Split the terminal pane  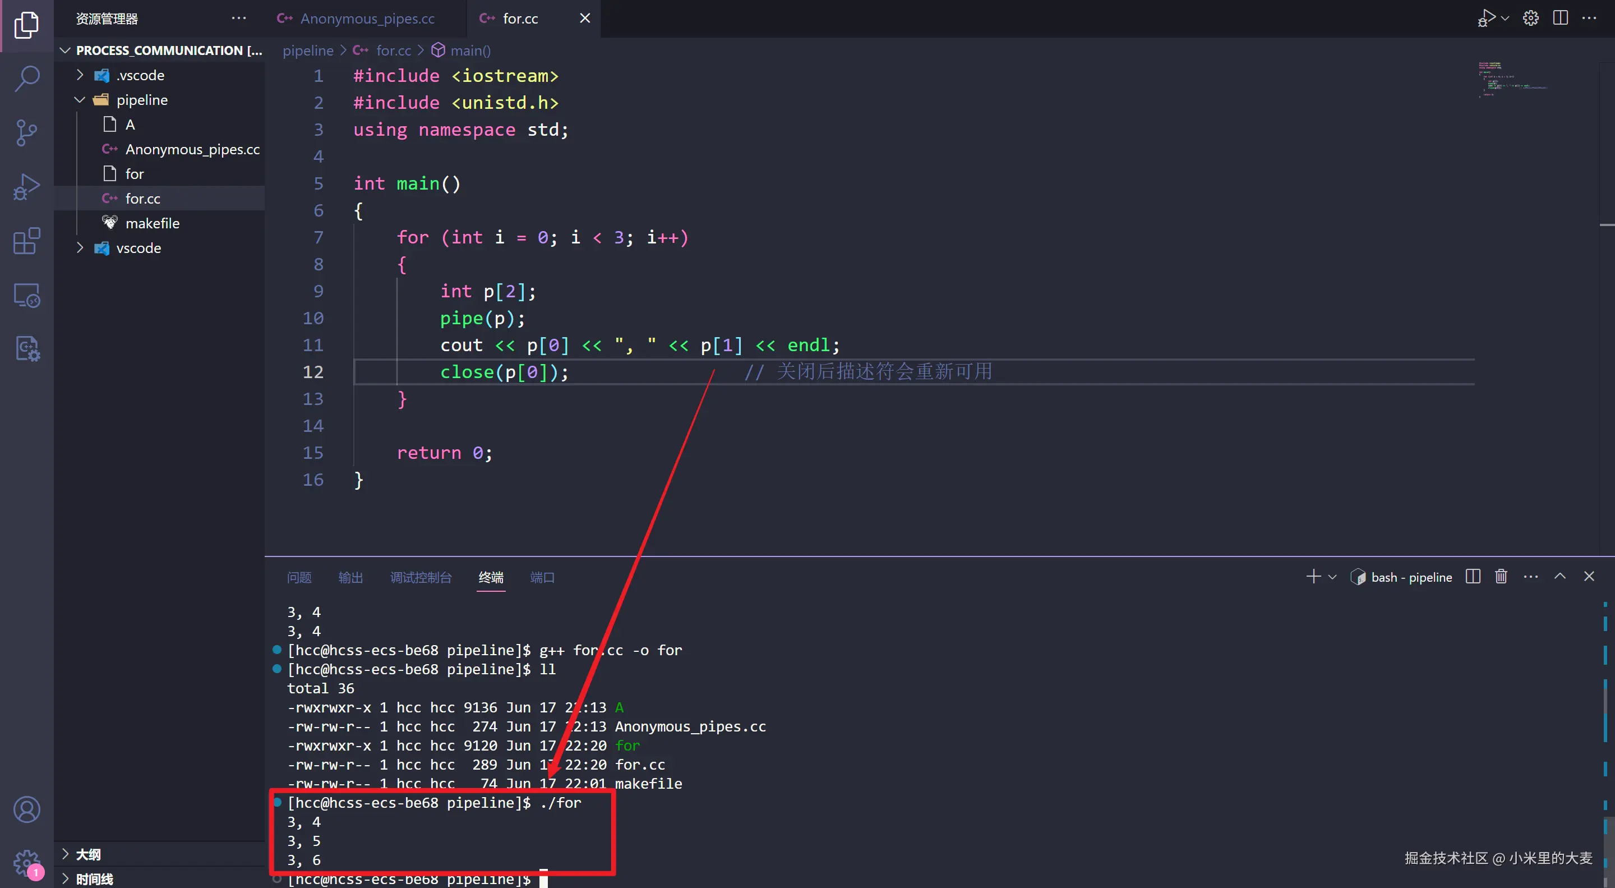(1473, 576)
